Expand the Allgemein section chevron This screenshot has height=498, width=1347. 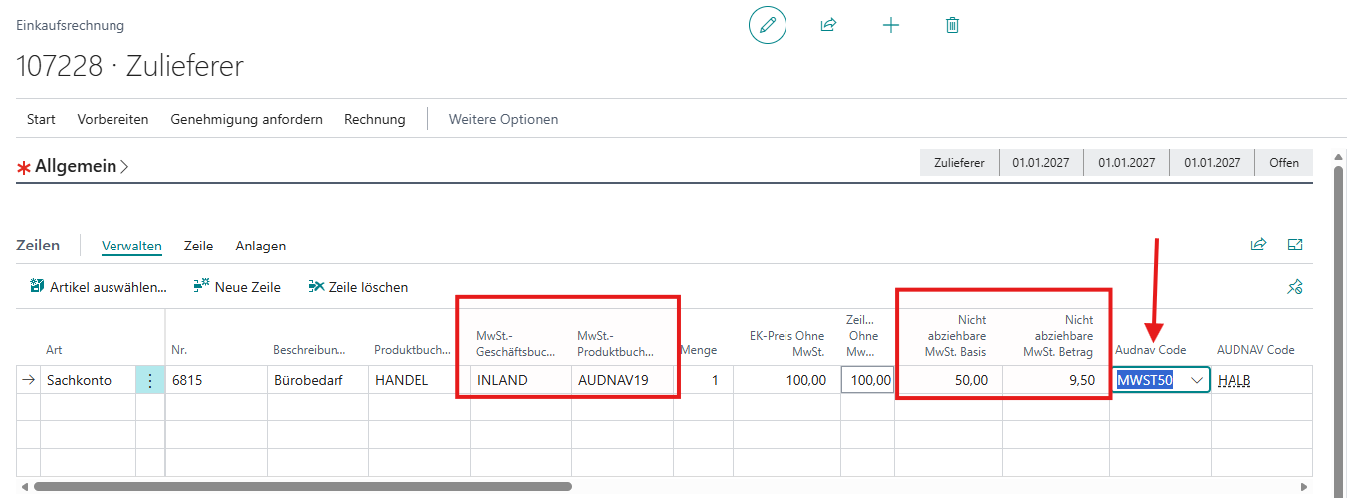click(123, 167)
